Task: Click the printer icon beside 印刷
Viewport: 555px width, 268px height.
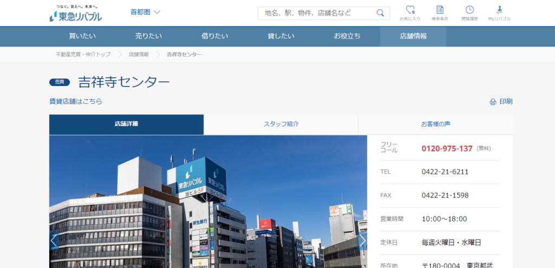Action: click(x=493, y=102)
